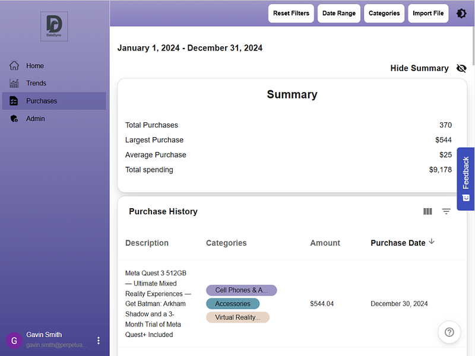Click the Virtual Reality... category chip
The image size is (475, 356).
pyautogui.click(x=238, y=317)
